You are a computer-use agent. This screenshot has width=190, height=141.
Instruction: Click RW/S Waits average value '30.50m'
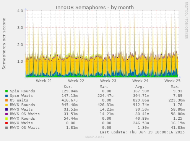pyautogui.click(x=142, y=109)
